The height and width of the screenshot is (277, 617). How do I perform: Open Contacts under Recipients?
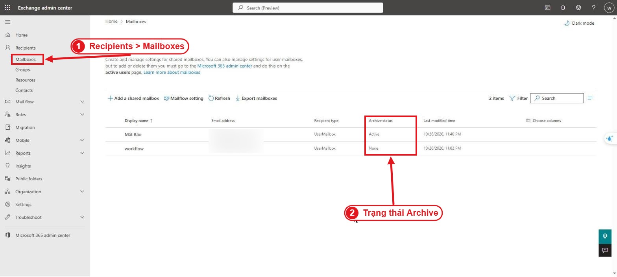(x=24, y=90)
